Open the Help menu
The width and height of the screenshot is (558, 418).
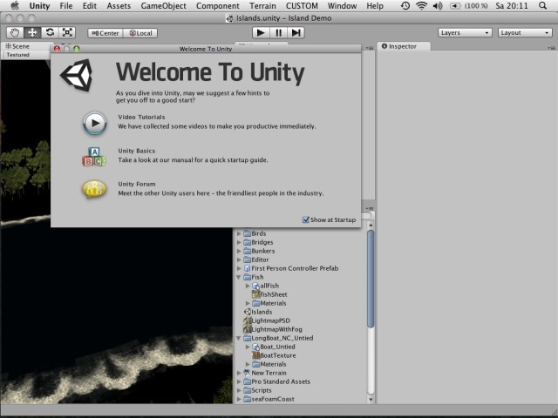coord(375,6)
